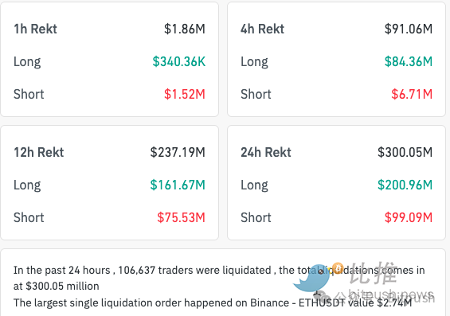This screenshot has width=450, height=316.
Task: Select the 1h Rekt heading
Action: (x=35, y=29)
